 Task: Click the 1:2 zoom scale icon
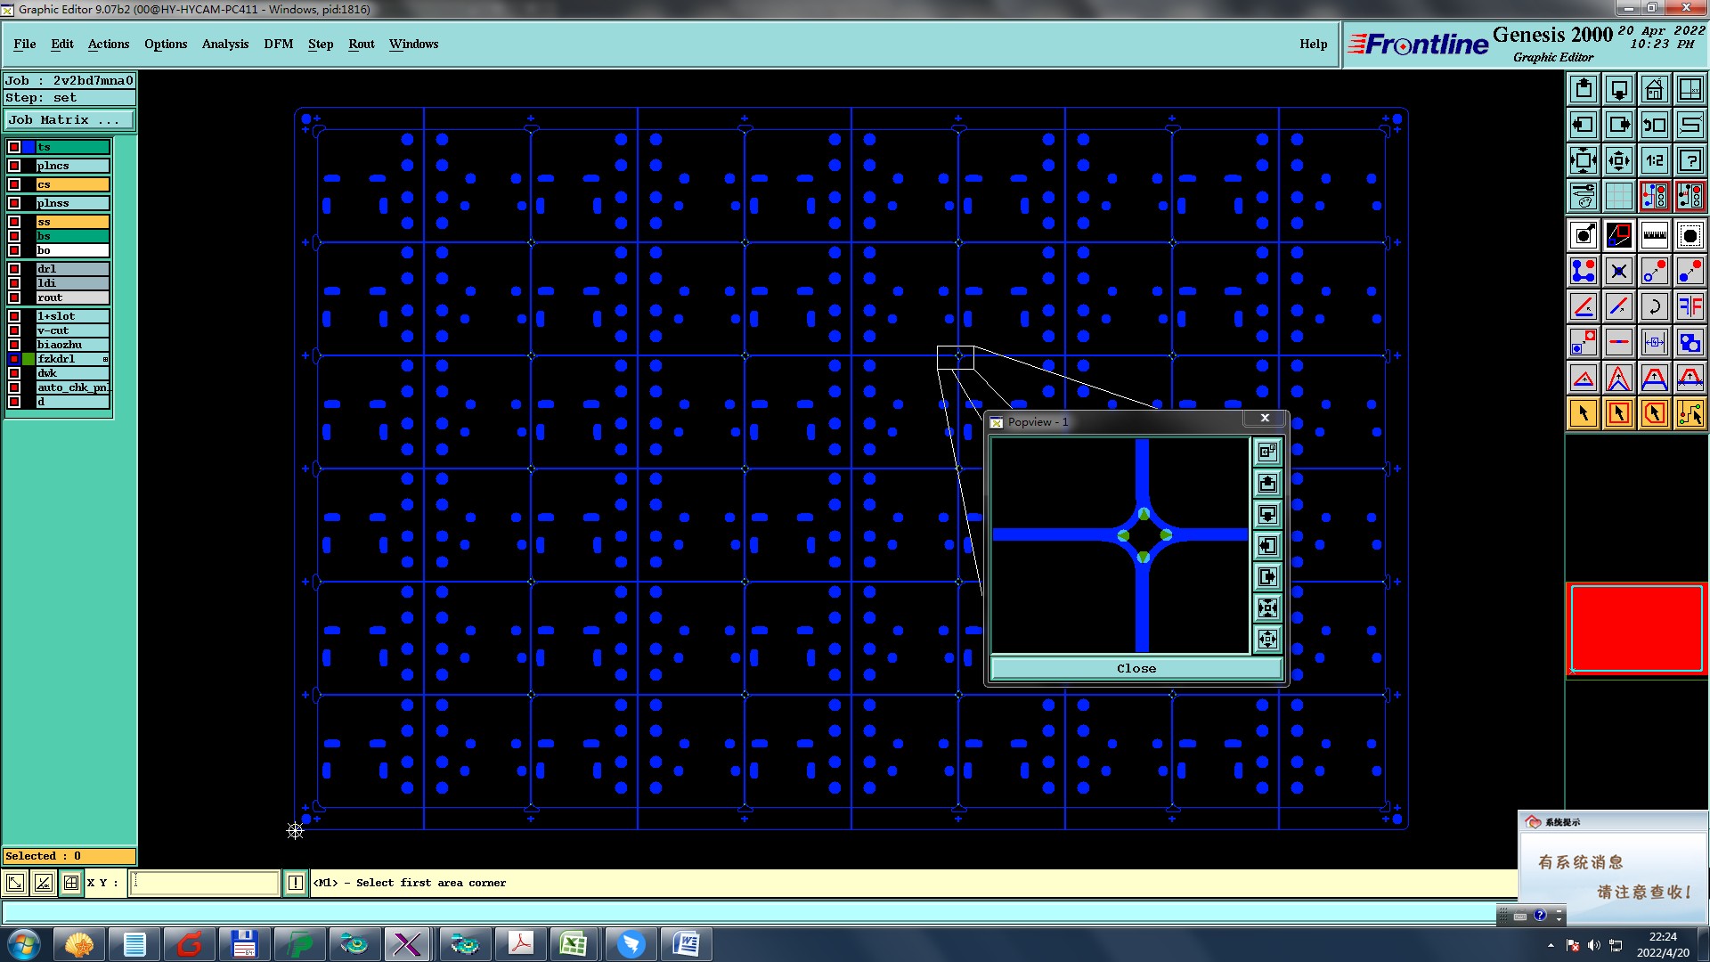tap(1654, 160)
